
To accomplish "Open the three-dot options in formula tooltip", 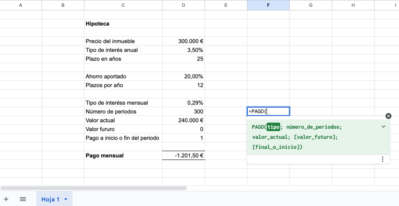I will pos(383,159).
